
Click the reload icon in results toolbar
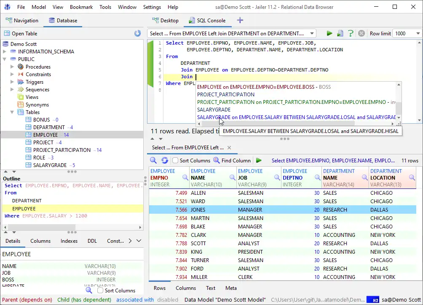[x=165, y=160]
